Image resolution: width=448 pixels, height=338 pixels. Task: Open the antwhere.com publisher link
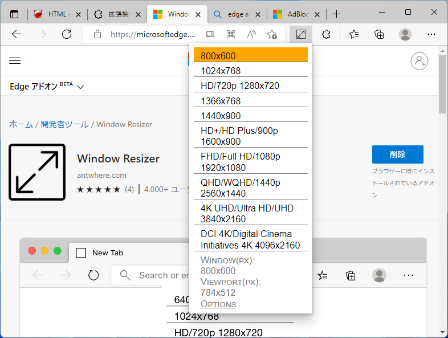click(x=101, y=175)
